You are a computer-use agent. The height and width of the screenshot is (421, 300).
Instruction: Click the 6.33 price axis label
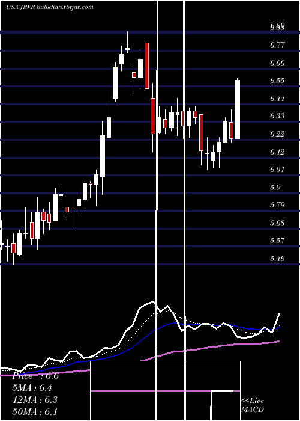[277, 115]
